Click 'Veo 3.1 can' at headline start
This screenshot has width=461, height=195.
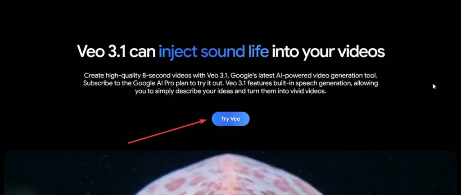116,52
